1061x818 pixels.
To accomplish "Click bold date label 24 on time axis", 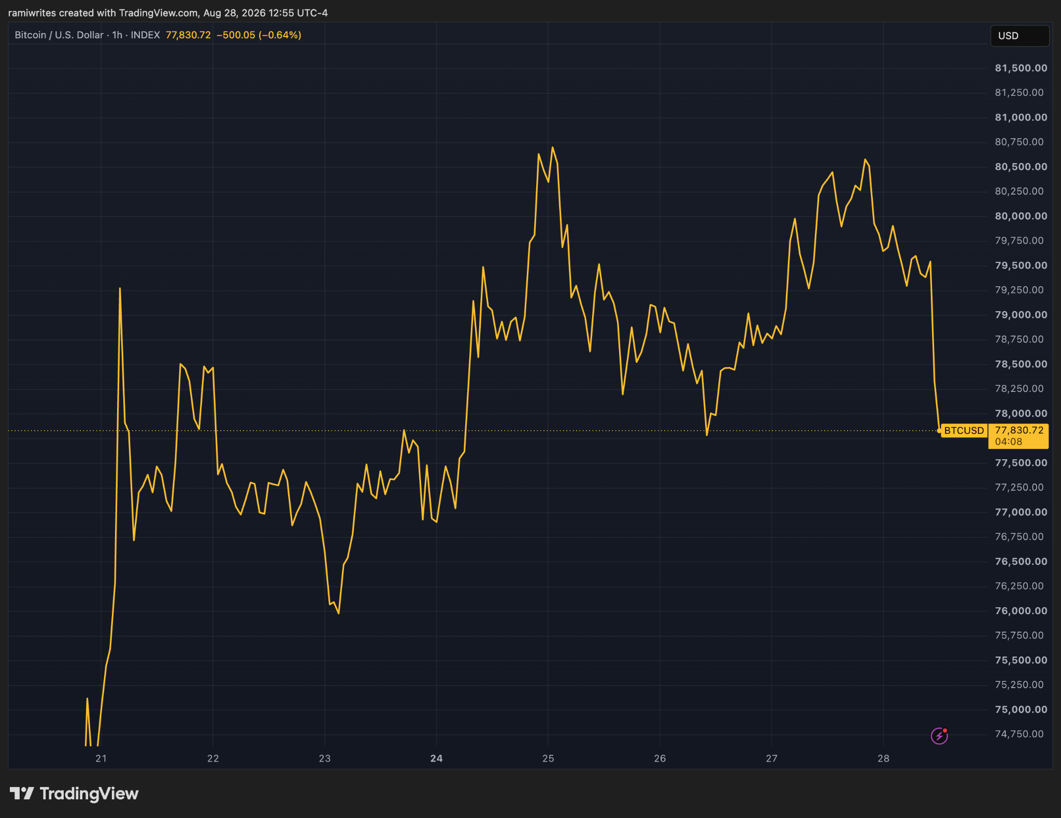I will click(437, 758).
